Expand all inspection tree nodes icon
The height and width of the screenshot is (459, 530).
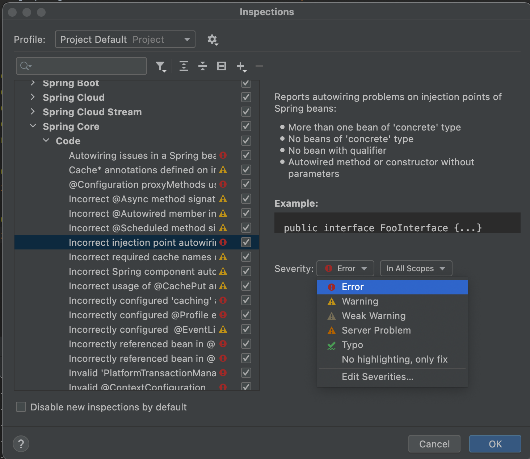coord(184,66)
